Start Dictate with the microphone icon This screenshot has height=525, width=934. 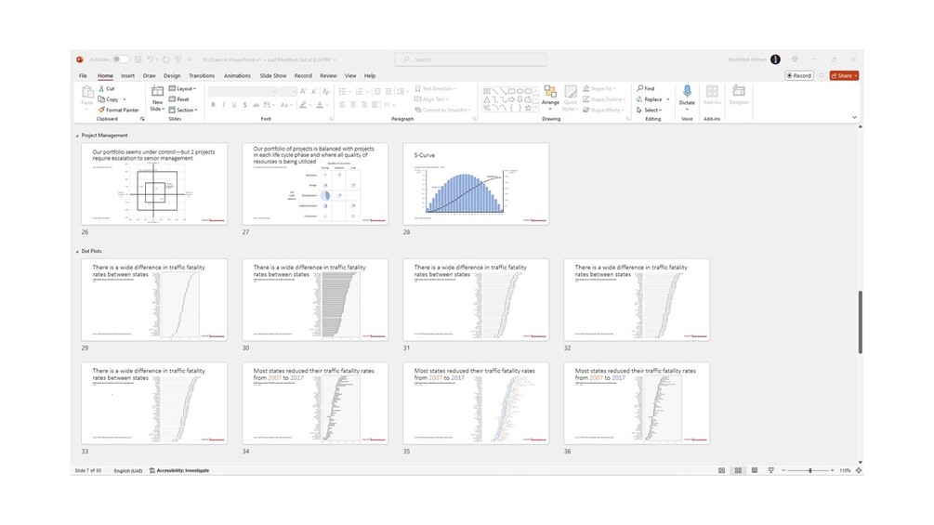coord(687,91)
